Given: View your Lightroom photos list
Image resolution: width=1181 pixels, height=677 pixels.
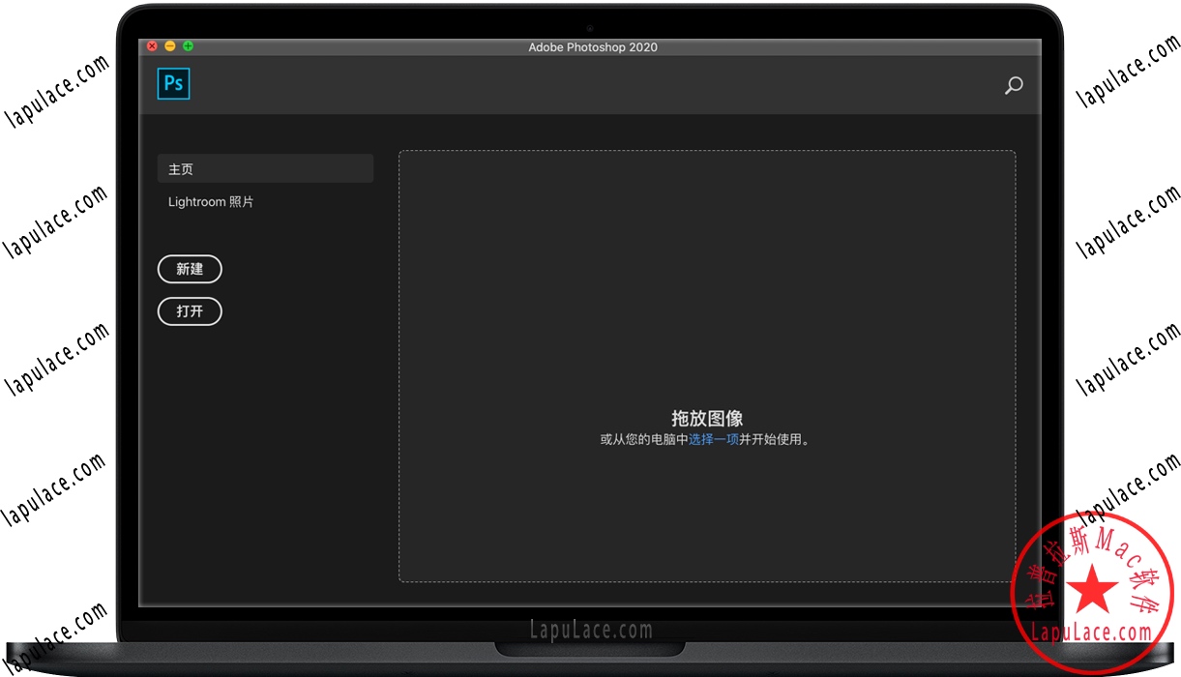Looking at the screenshot, I should click(211, 201).
